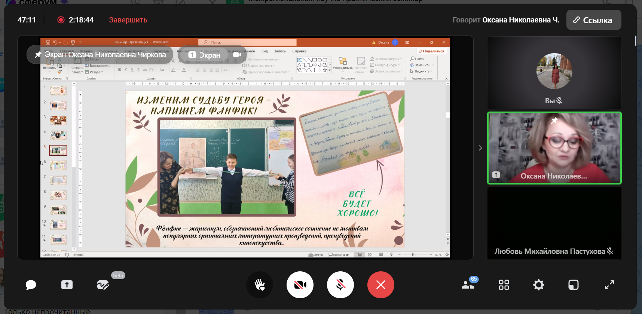642x314 pixels.
Task: Open ribbon display options icon in title bar
Action: 407,42
